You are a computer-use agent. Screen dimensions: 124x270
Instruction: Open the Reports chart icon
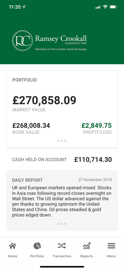87,246
